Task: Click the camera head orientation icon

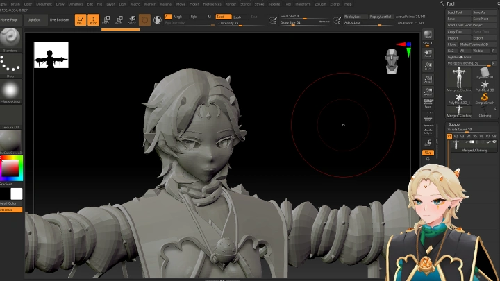Action: point(392,61)
